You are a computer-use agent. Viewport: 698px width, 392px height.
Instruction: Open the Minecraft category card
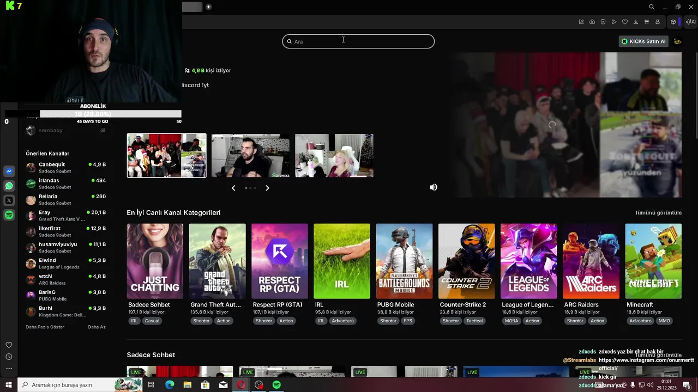(x=653, y=261)
